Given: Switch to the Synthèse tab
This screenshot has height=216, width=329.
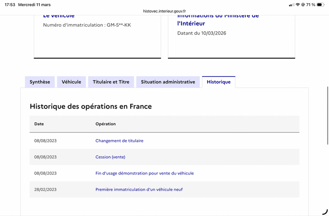Looking at the screenshot, I should (40, 82).
